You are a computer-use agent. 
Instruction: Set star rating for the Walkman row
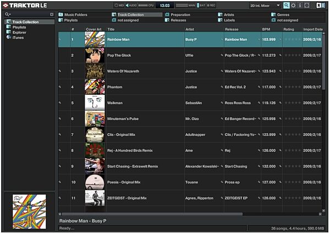[293, 102]
